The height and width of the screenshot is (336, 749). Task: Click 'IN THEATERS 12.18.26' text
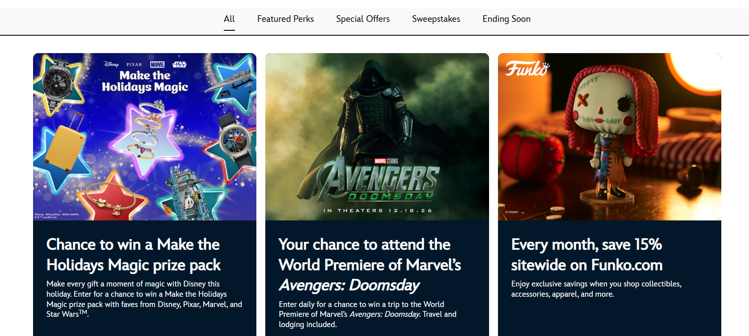[378, 211]
